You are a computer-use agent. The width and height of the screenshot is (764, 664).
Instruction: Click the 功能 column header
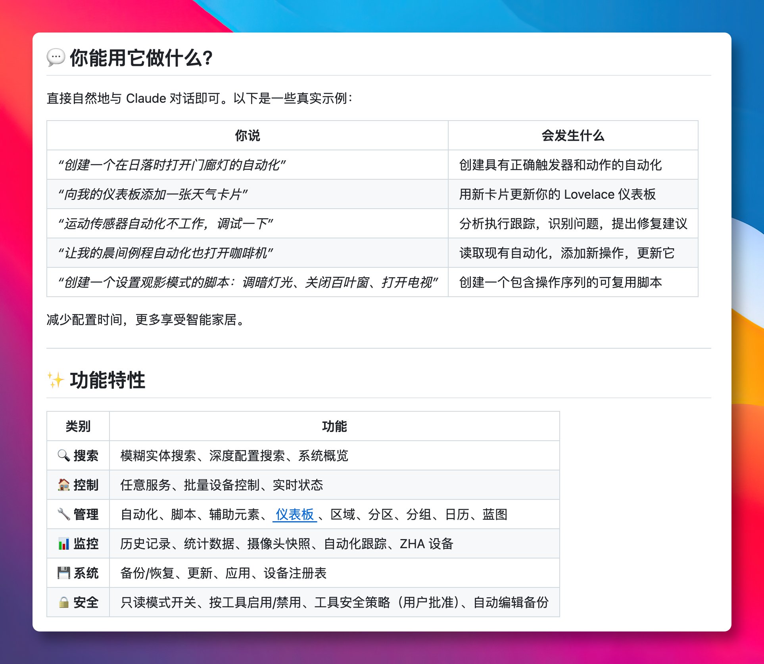point(334,426)
